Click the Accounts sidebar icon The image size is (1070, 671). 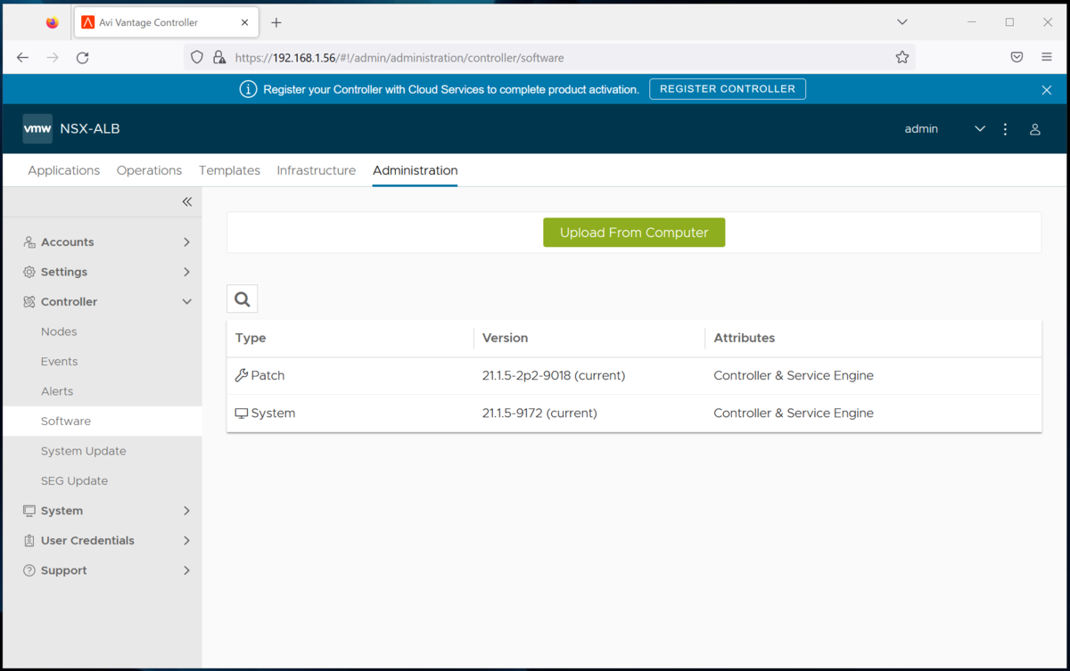(x=29, y=242)
